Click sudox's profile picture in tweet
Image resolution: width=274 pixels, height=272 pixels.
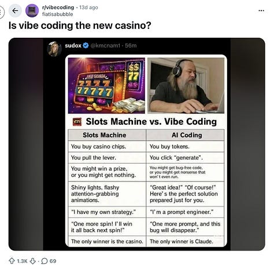54,49
